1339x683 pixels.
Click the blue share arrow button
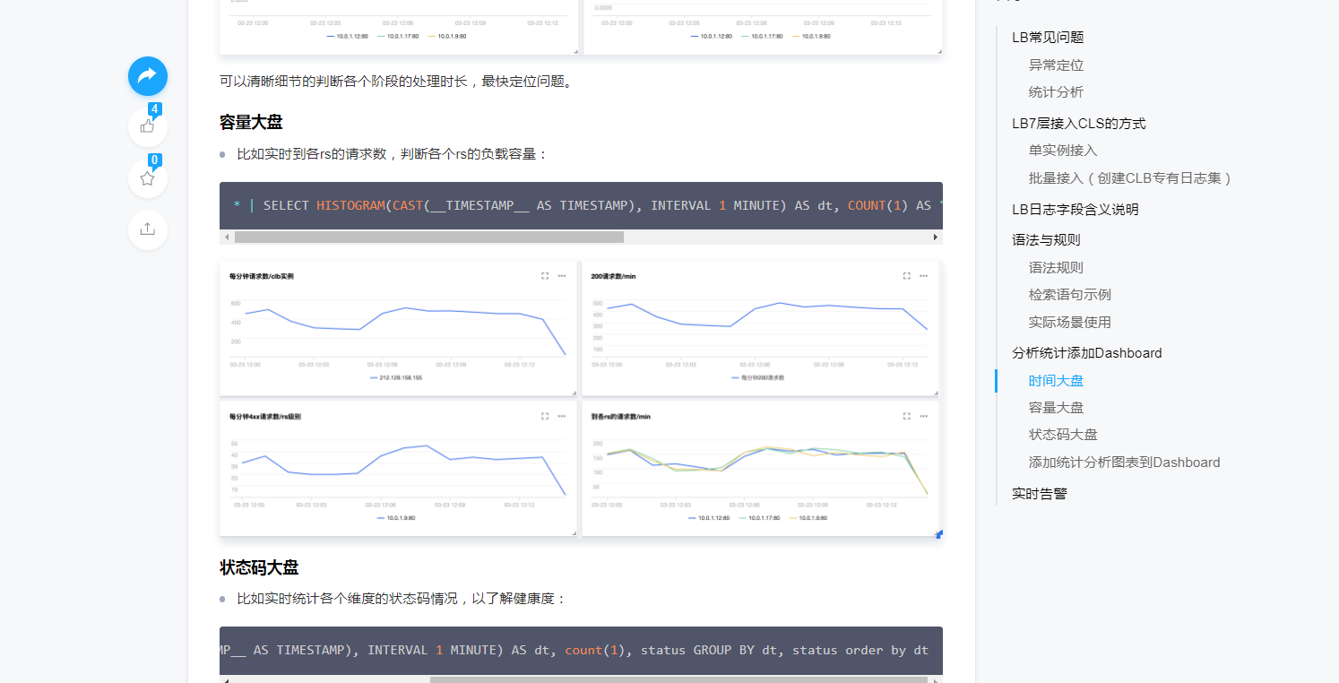pyautogui.click(x=148, y=76)
